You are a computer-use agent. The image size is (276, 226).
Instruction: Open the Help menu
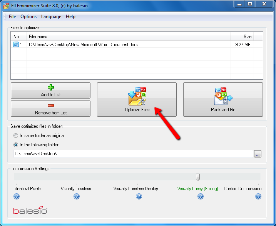(x=70, y=17)
